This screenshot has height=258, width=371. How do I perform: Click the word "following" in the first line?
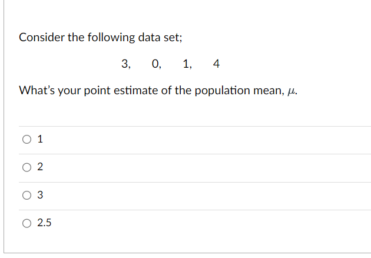point(111,38)
